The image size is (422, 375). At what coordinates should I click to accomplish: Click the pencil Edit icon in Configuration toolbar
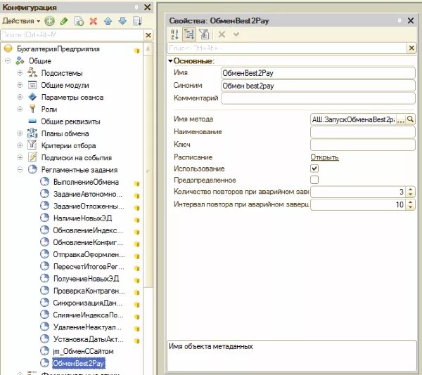(x=64, y=21)
